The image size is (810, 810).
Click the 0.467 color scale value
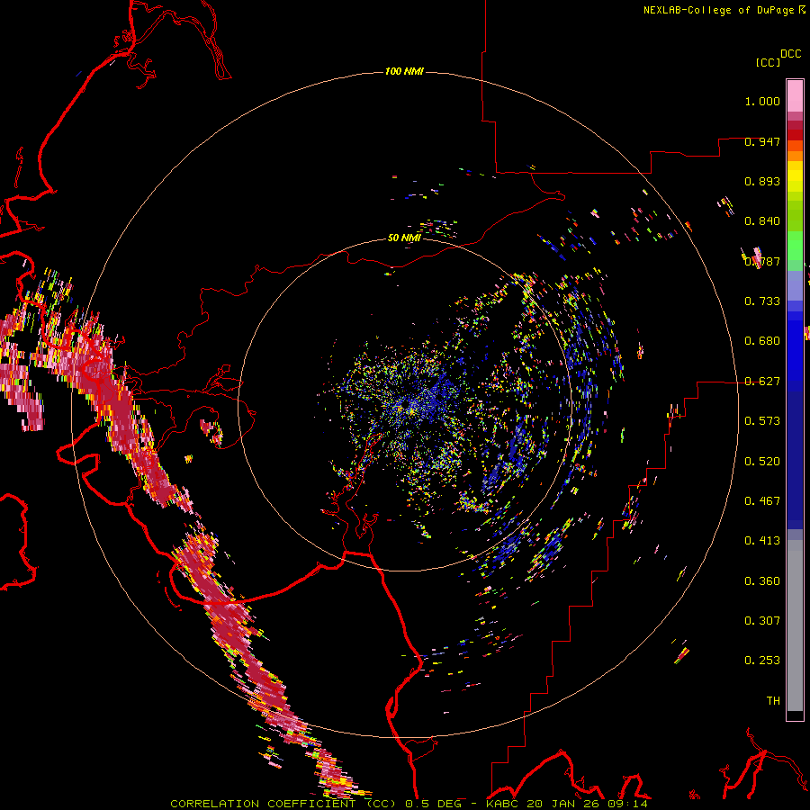762,501
